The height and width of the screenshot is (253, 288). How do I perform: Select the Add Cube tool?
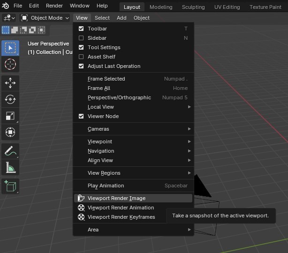[x=10, y=186]
